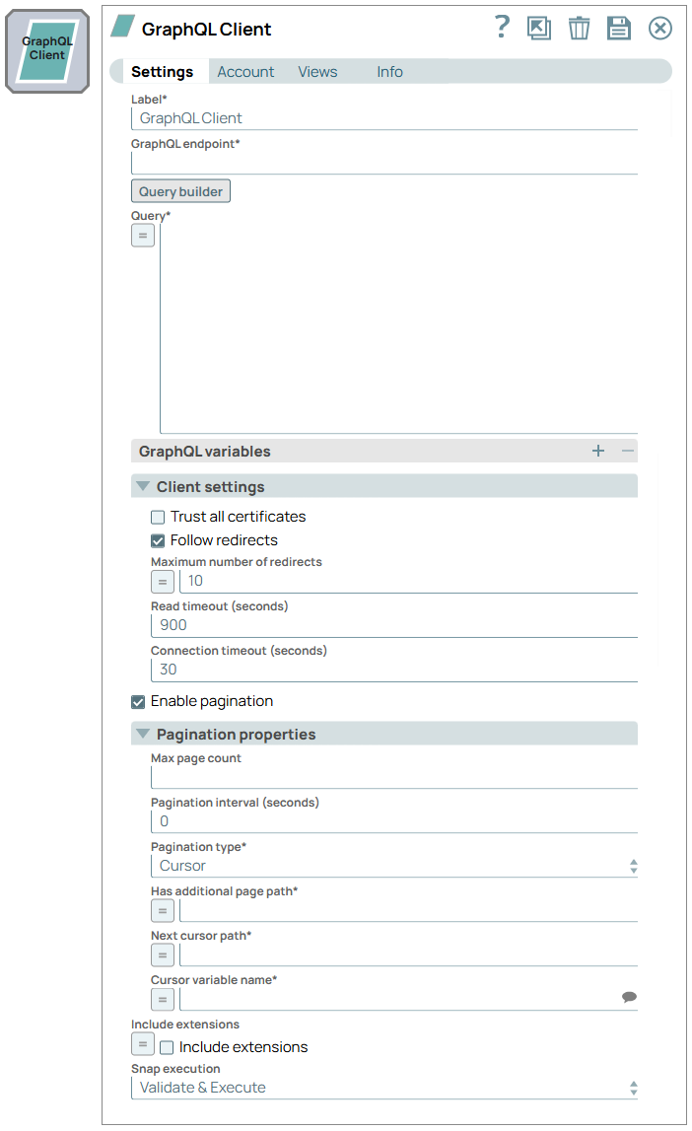Toggle expression button beside Query field

[x=143, y=236]
